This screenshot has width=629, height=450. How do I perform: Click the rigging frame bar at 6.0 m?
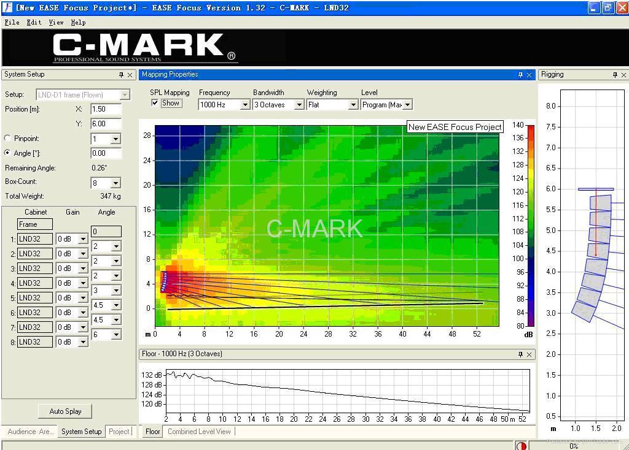pos(596,189)
